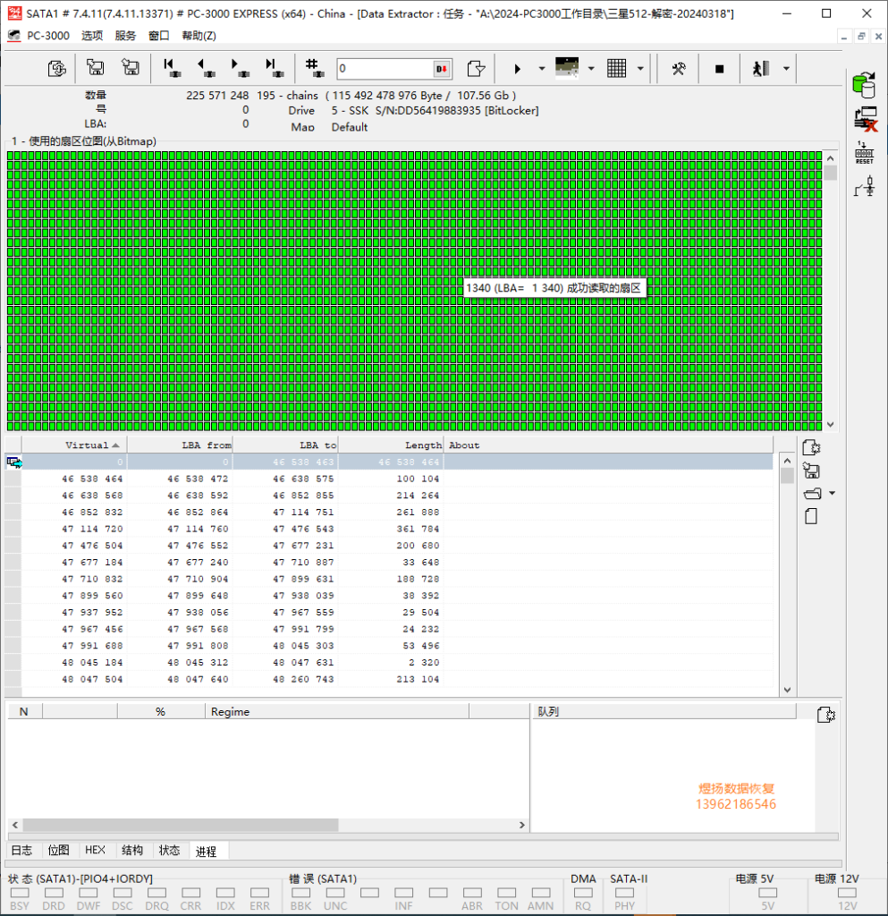The image size is (888, 916).
Task: Open settings with hammer and wrench icon
Action: coord(679,69)
